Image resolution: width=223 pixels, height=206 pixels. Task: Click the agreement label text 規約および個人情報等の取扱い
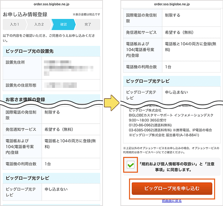168,164
